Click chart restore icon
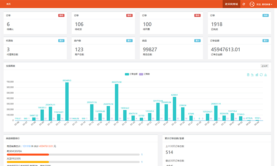 pyautogui.click(x=261, y=75)
